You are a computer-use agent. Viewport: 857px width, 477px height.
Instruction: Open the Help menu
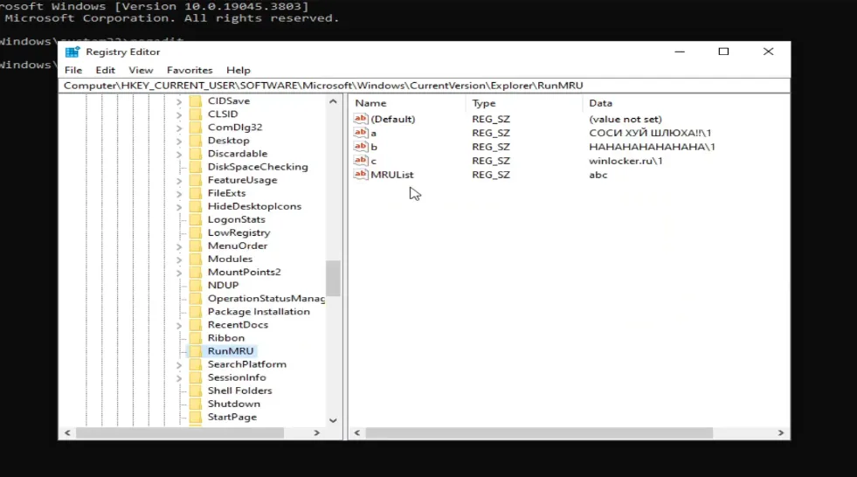click(x=238, y=70)
